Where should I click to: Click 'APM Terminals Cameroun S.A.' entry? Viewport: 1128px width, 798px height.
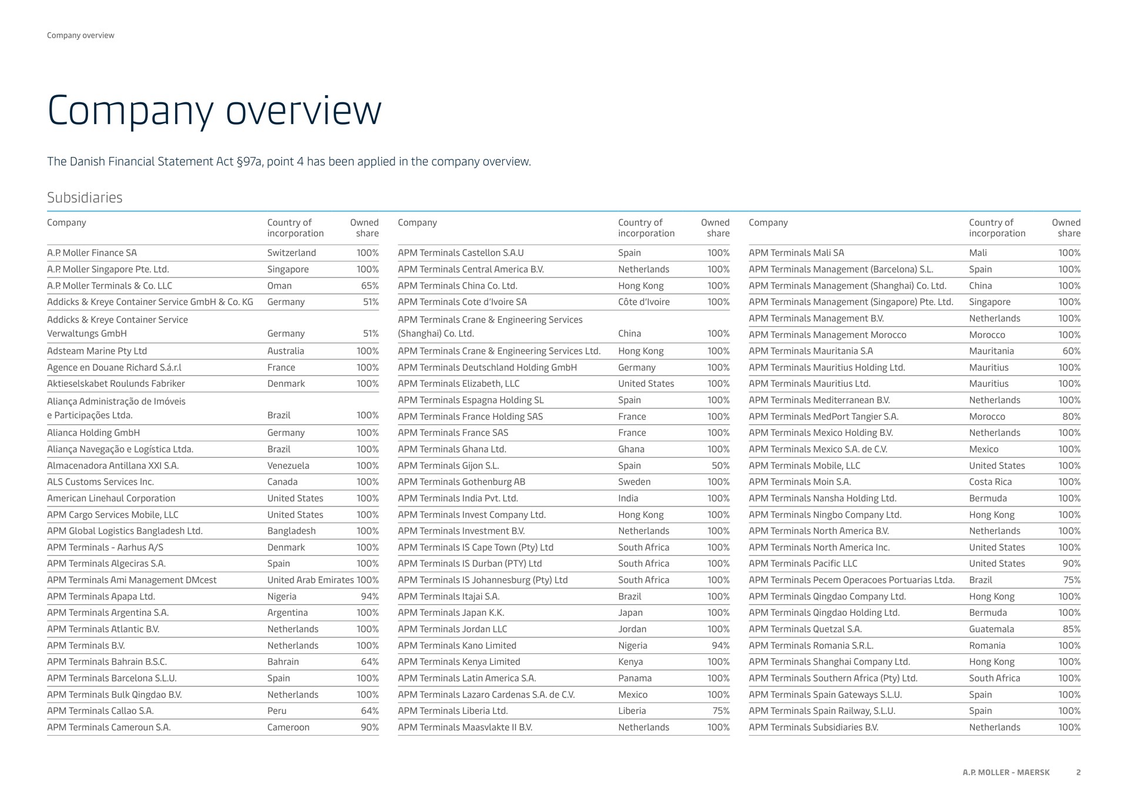[x=109, y=727]
